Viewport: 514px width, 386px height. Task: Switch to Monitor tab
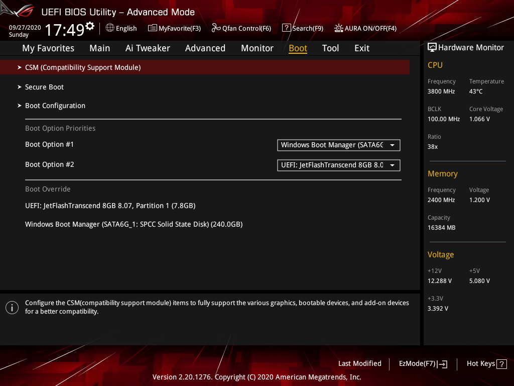(x=257, y=48)
